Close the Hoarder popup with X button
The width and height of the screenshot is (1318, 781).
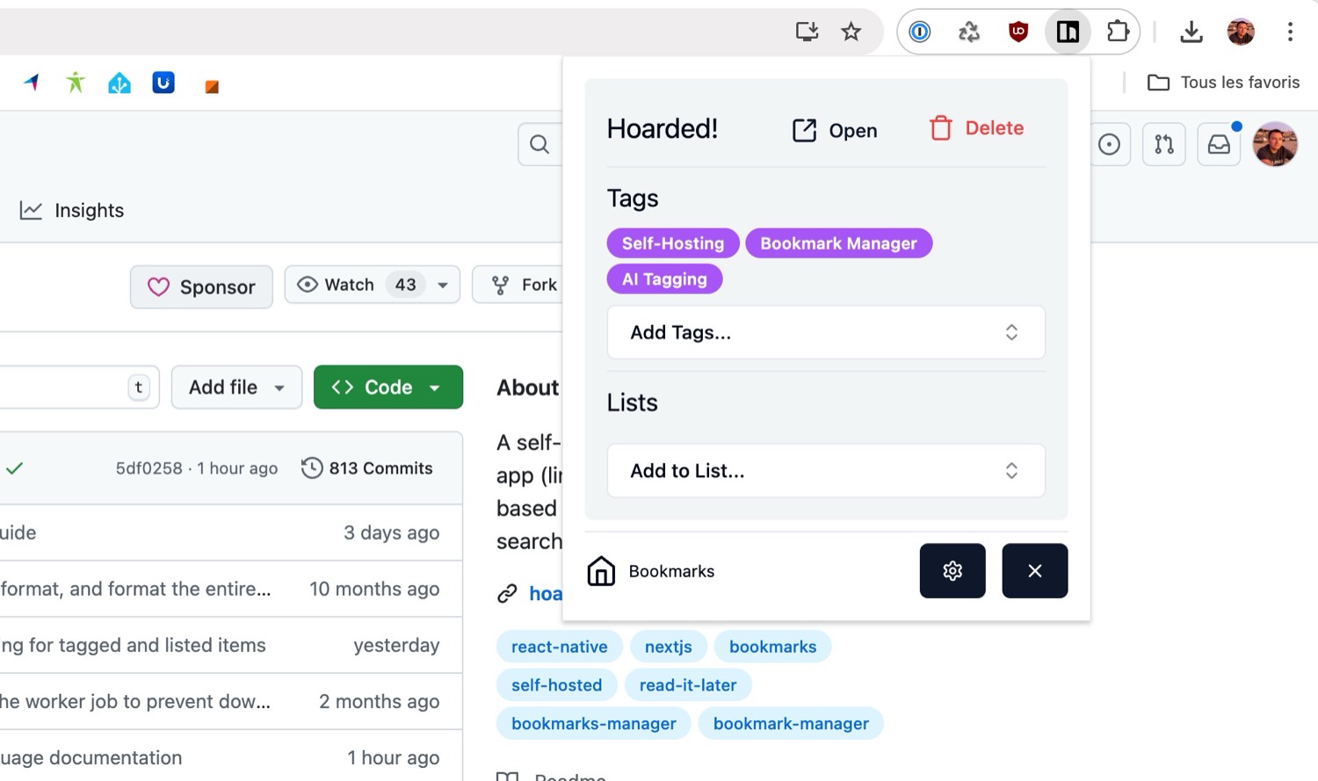click(x=1034, y=571)
